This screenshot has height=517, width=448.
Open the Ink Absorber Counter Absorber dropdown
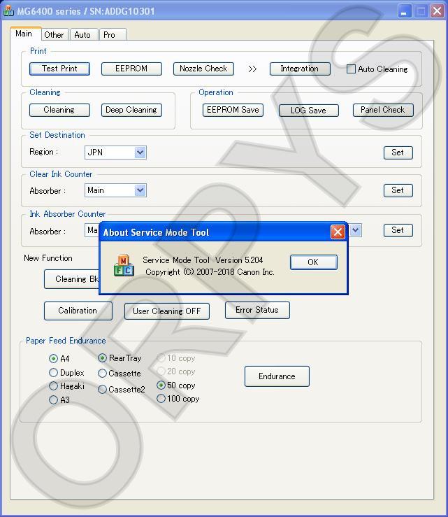tap(92, 230)
